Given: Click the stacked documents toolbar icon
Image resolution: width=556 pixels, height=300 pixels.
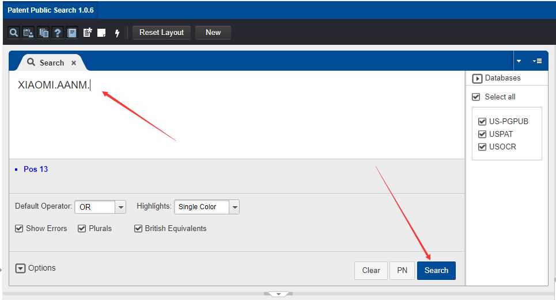Looking at the screenshot, I should tap(43, 33).
